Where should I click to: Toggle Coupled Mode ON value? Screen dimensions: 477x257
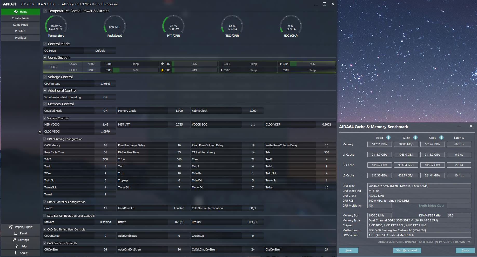(x=105, y=111)
